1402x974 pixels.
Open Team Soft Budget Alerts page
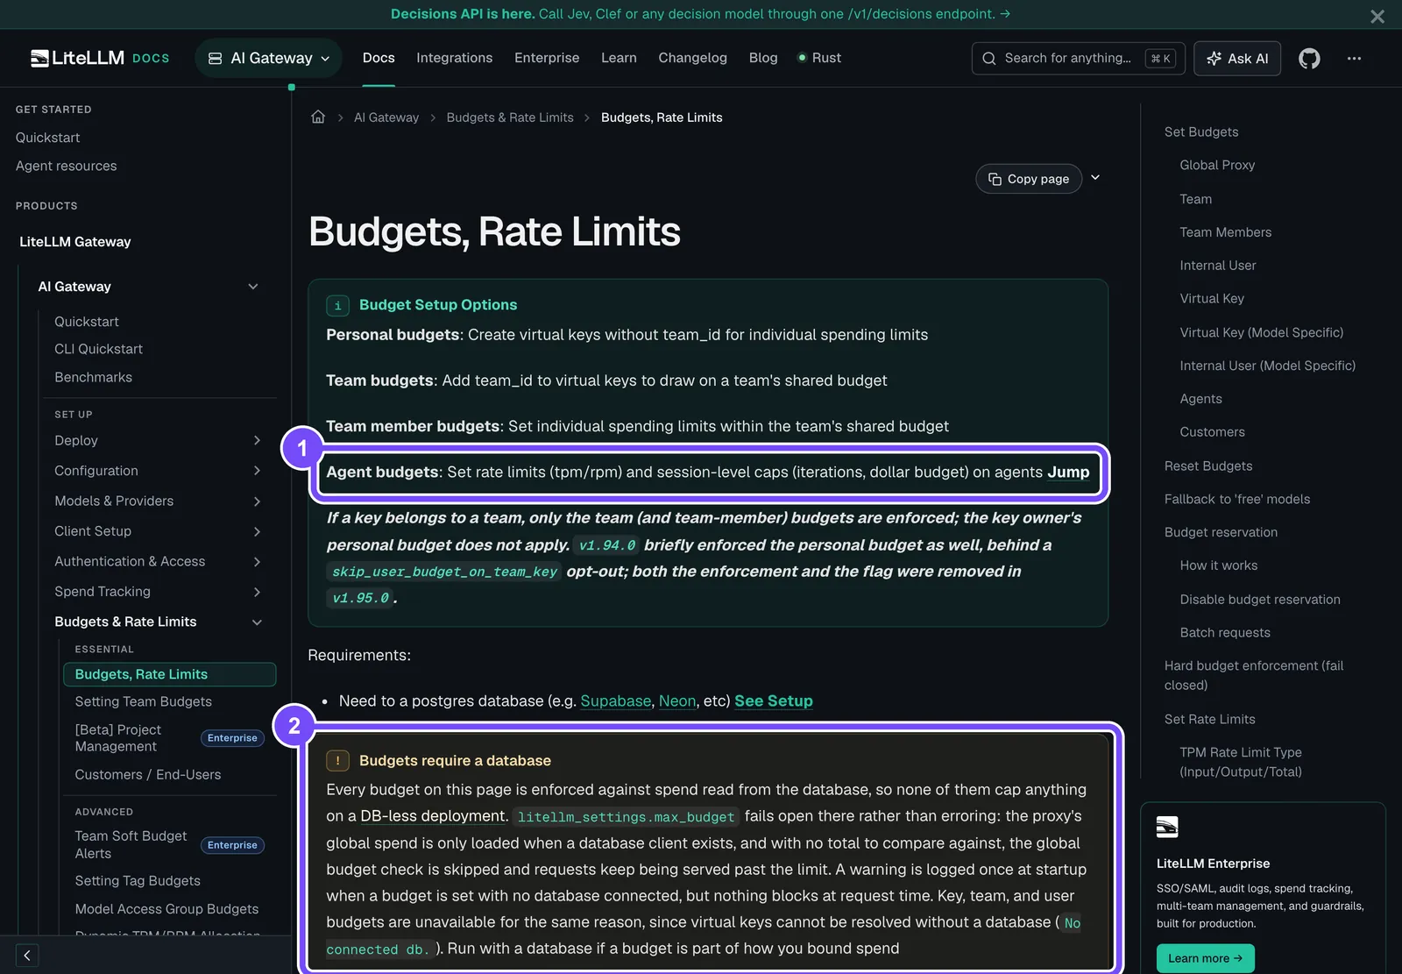[x=131, y=844]
